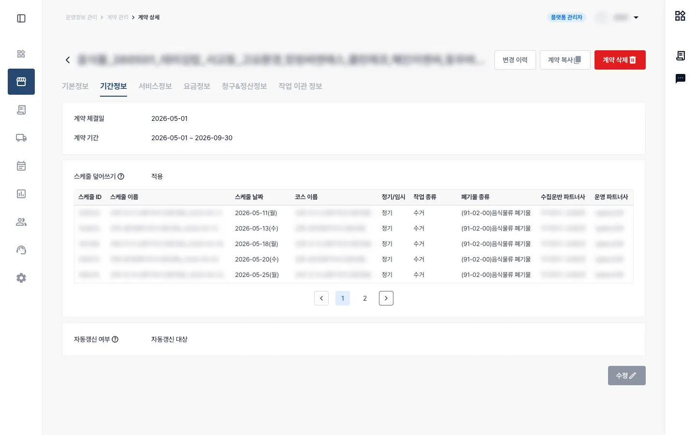Select the highlighted storefront sidebar icon
Viewport: 696px width, 435px height.
pos(21,82)
